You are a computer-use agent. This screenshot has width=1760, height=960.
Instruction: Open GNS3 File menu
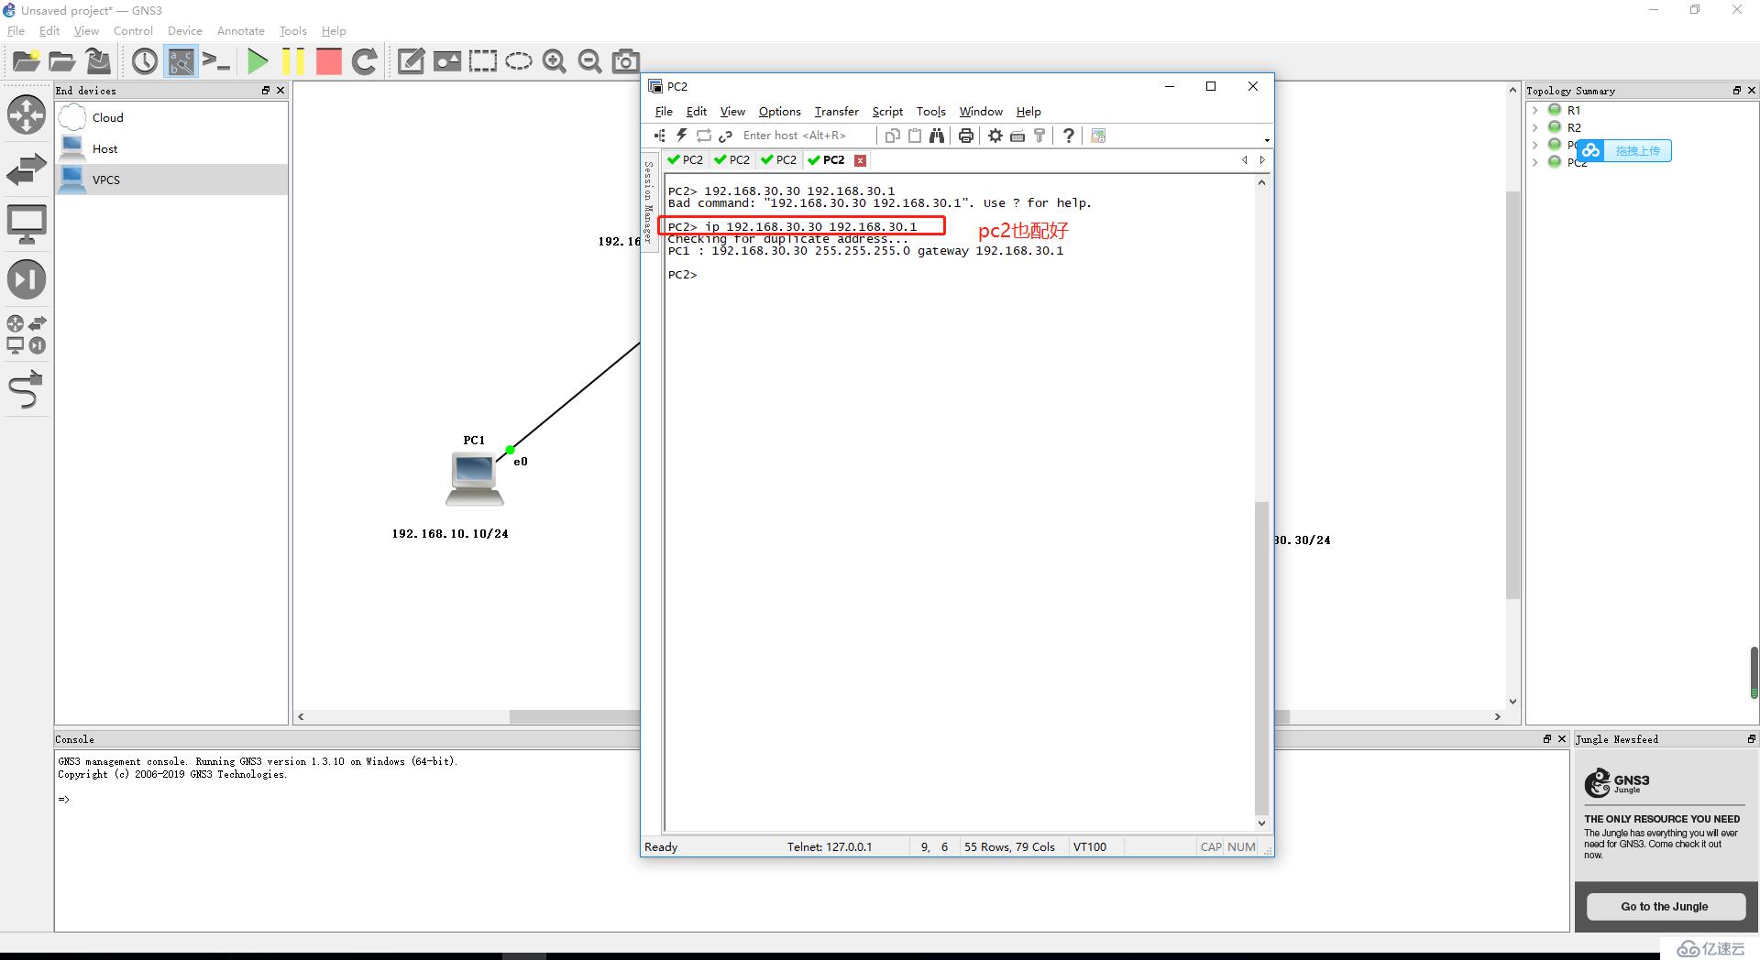[16, 30]
